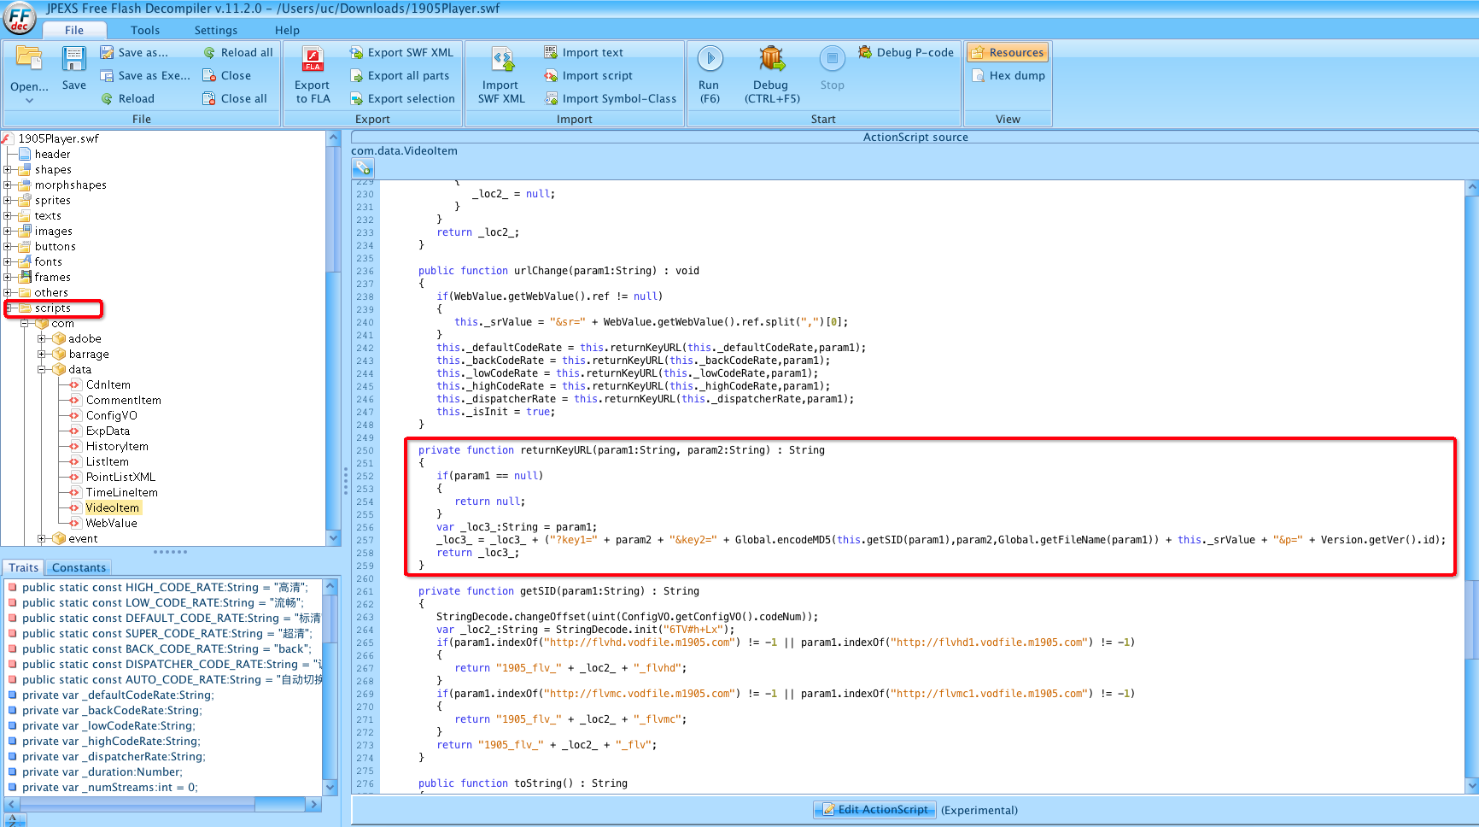Click urlChange function declaration line
1479x827 pixels.
pyautogui.click(x=558, y=270)
